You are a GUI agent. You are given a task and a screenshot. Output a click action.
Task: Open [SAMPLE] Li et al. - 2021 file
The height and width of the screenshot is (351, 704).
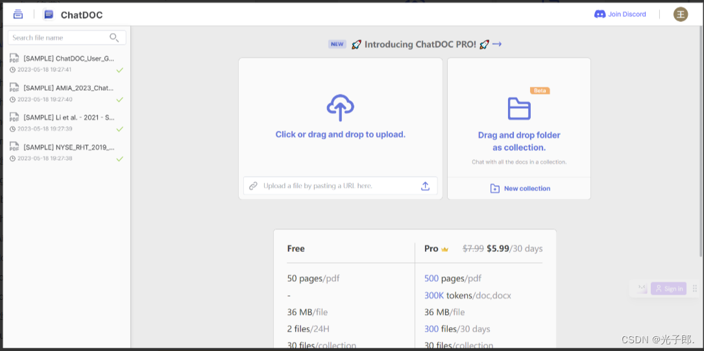click(x=69, y=117)
